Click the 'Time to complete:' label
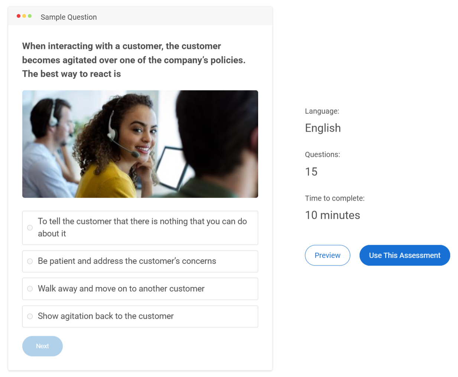458x377 pixels. (x=334, y=198)
